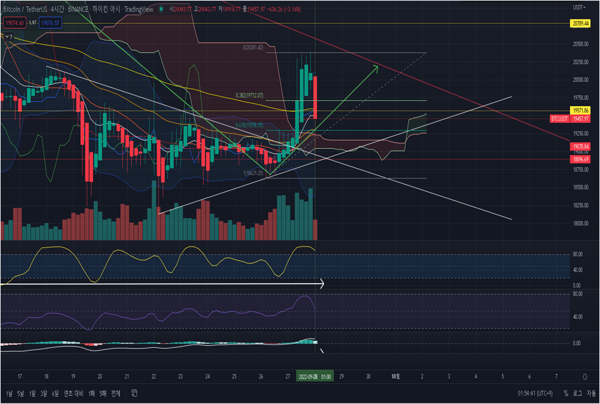600x404 pixels.
Task: Toggle logarithmic scale 로그
Action: (577, 393)
